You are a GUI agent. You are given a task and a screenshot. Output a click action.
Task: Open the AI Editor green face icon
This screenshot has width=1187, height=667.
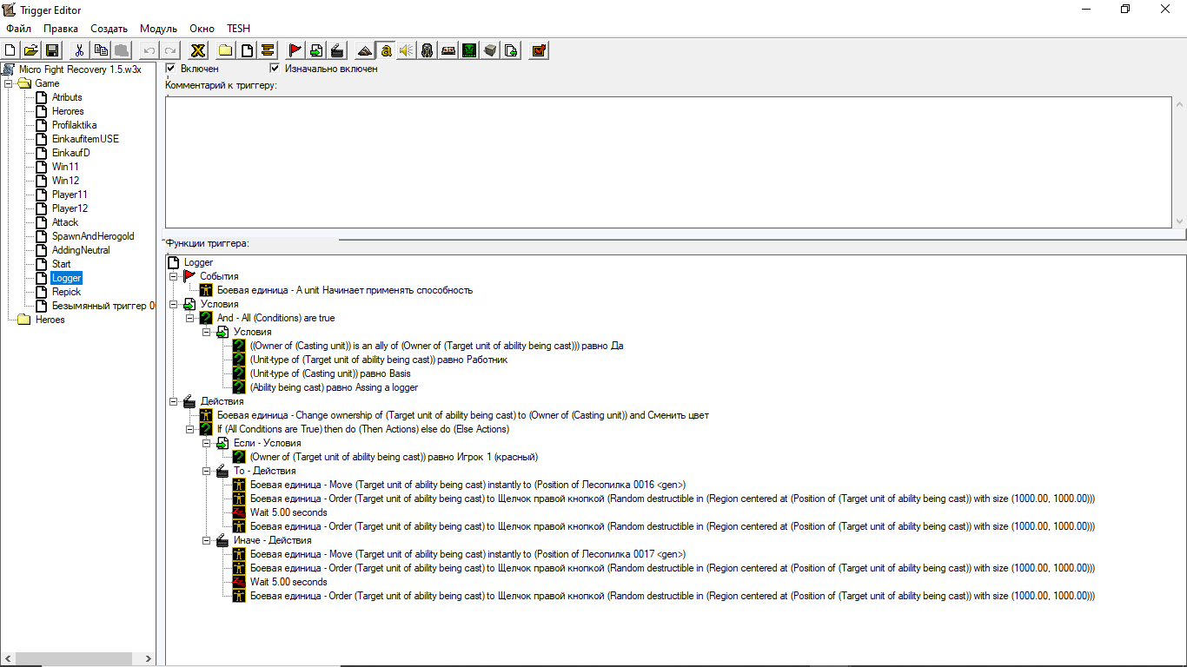pos(469,50)
